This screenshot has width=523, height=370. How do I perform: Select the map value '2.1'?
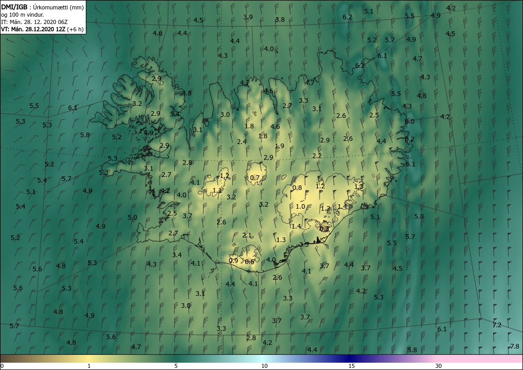coord(247,235)
